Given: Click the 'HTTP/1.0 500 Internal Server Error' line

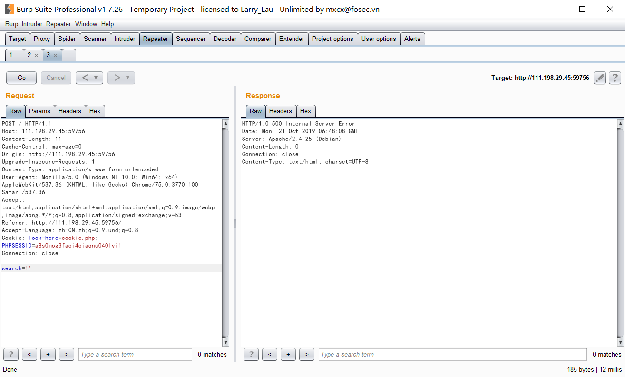Looking at the screenshot, I should point(298,124).
